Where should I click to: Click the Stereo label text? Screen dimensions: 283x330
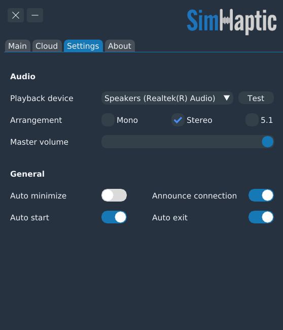pyautogui.click(x=199, y=120)
